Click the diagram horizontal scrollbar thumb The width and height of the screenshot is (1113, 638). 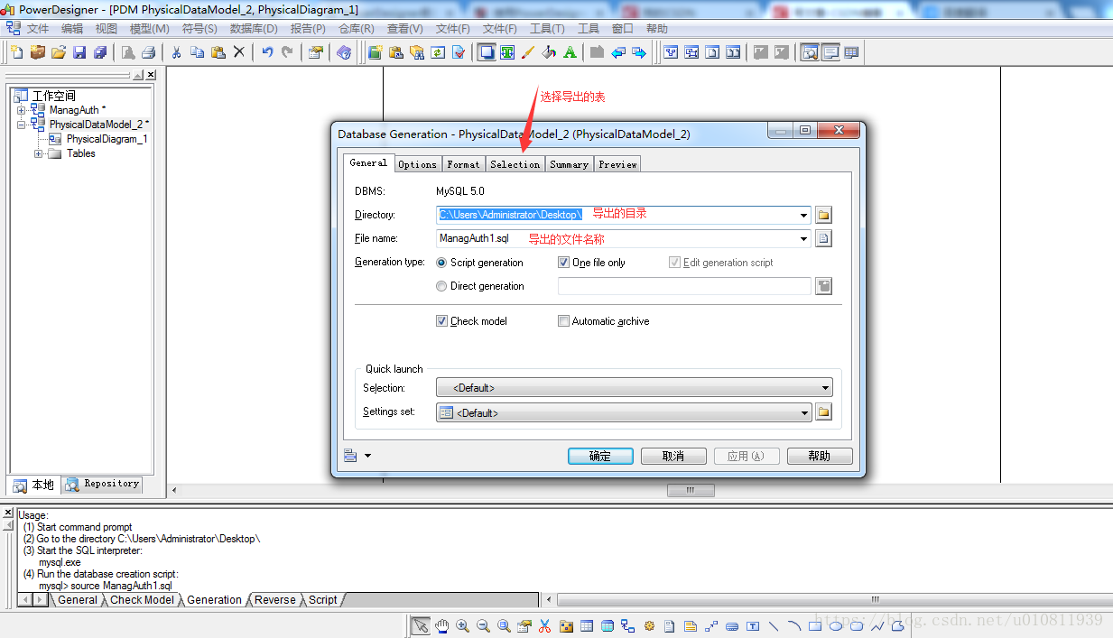click(x=691, y=490)
